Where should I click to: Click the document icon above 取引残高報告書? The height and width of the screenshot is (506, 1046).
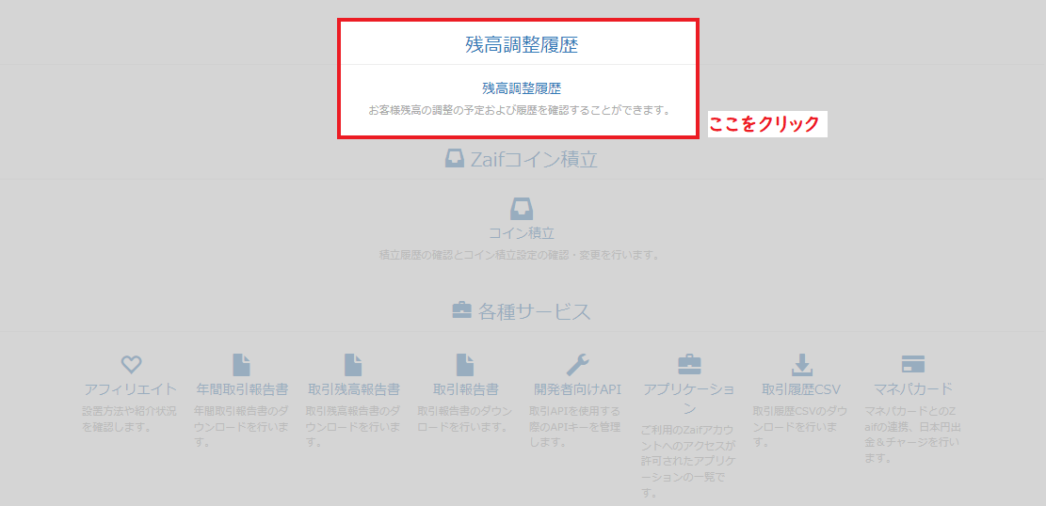pos(354,365)
